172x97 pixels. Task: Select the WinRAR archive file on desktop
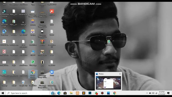42,43
